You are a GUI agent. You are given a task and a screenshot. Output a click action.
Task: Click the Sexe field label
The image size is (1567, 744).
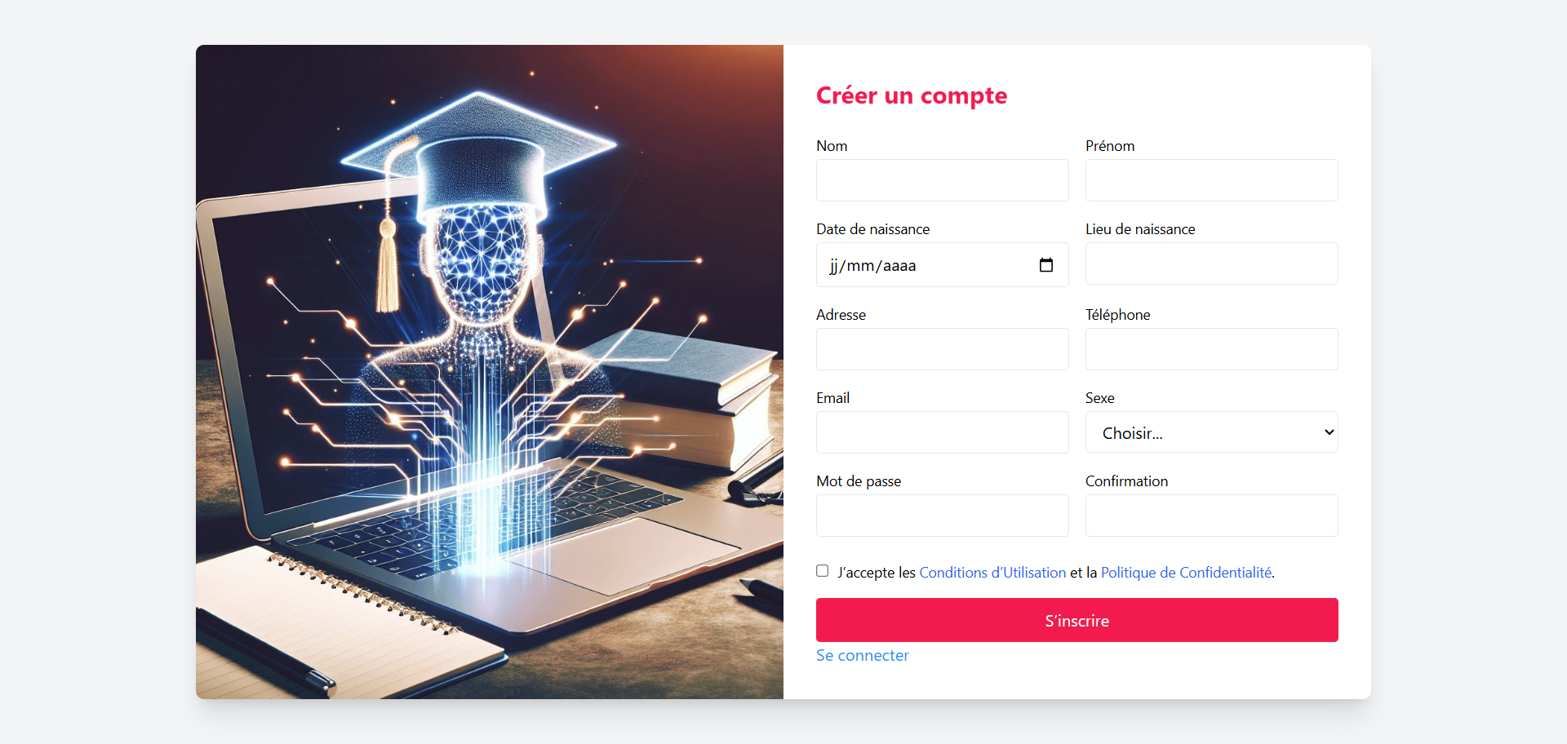click(1099, 398)
